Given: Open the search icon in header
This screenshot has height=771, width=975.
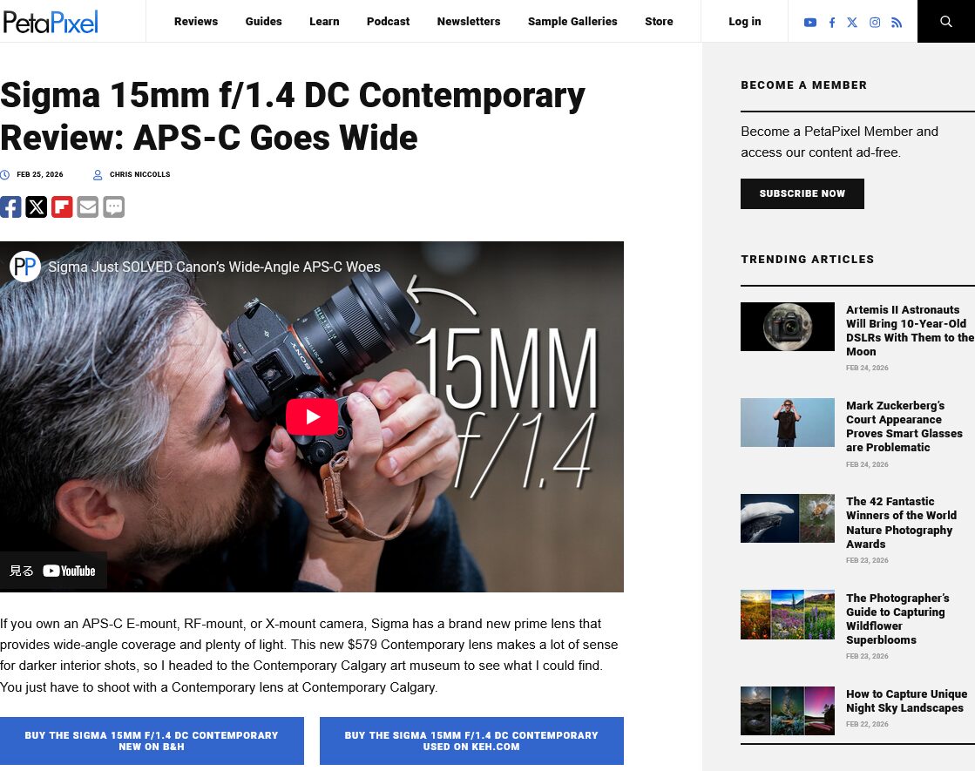Looking at the screenshot, I should (945, 21).
